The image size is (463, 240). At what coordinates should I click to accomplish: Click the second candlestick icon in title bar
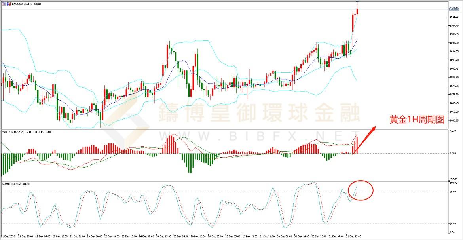click(9, 3)
